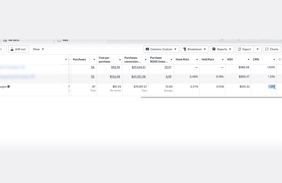Image resolution: width=282 pixels, height=183 pixels.
Task: Open the purchases value 34
Action: click(x=92, y=67)
